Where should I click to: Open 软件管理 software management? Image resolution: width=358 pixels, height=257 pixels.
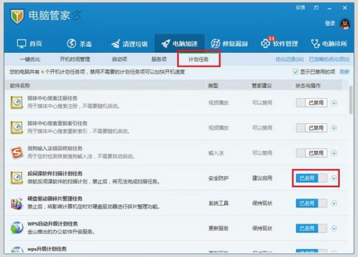pos(279,44)
